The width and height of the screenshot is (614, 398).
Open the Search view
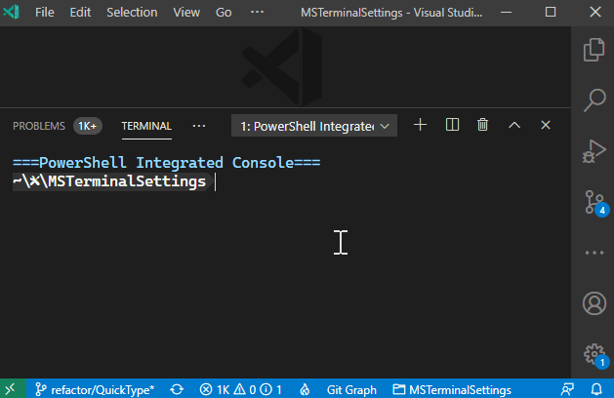click(594, 100)
